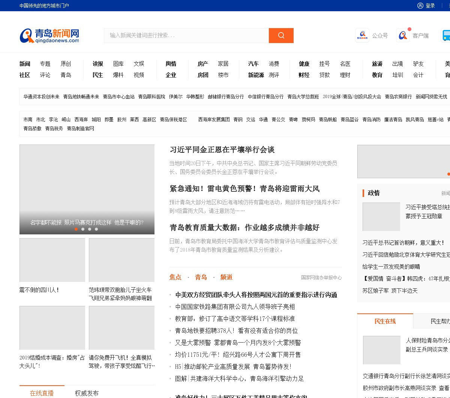Click the orange search magnifier button

281,36
